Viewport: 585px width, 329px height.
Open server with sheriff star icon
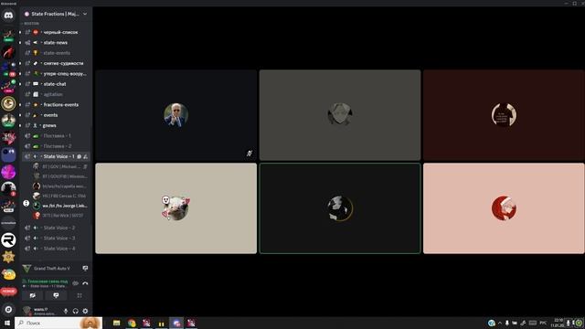pos(8,257)
